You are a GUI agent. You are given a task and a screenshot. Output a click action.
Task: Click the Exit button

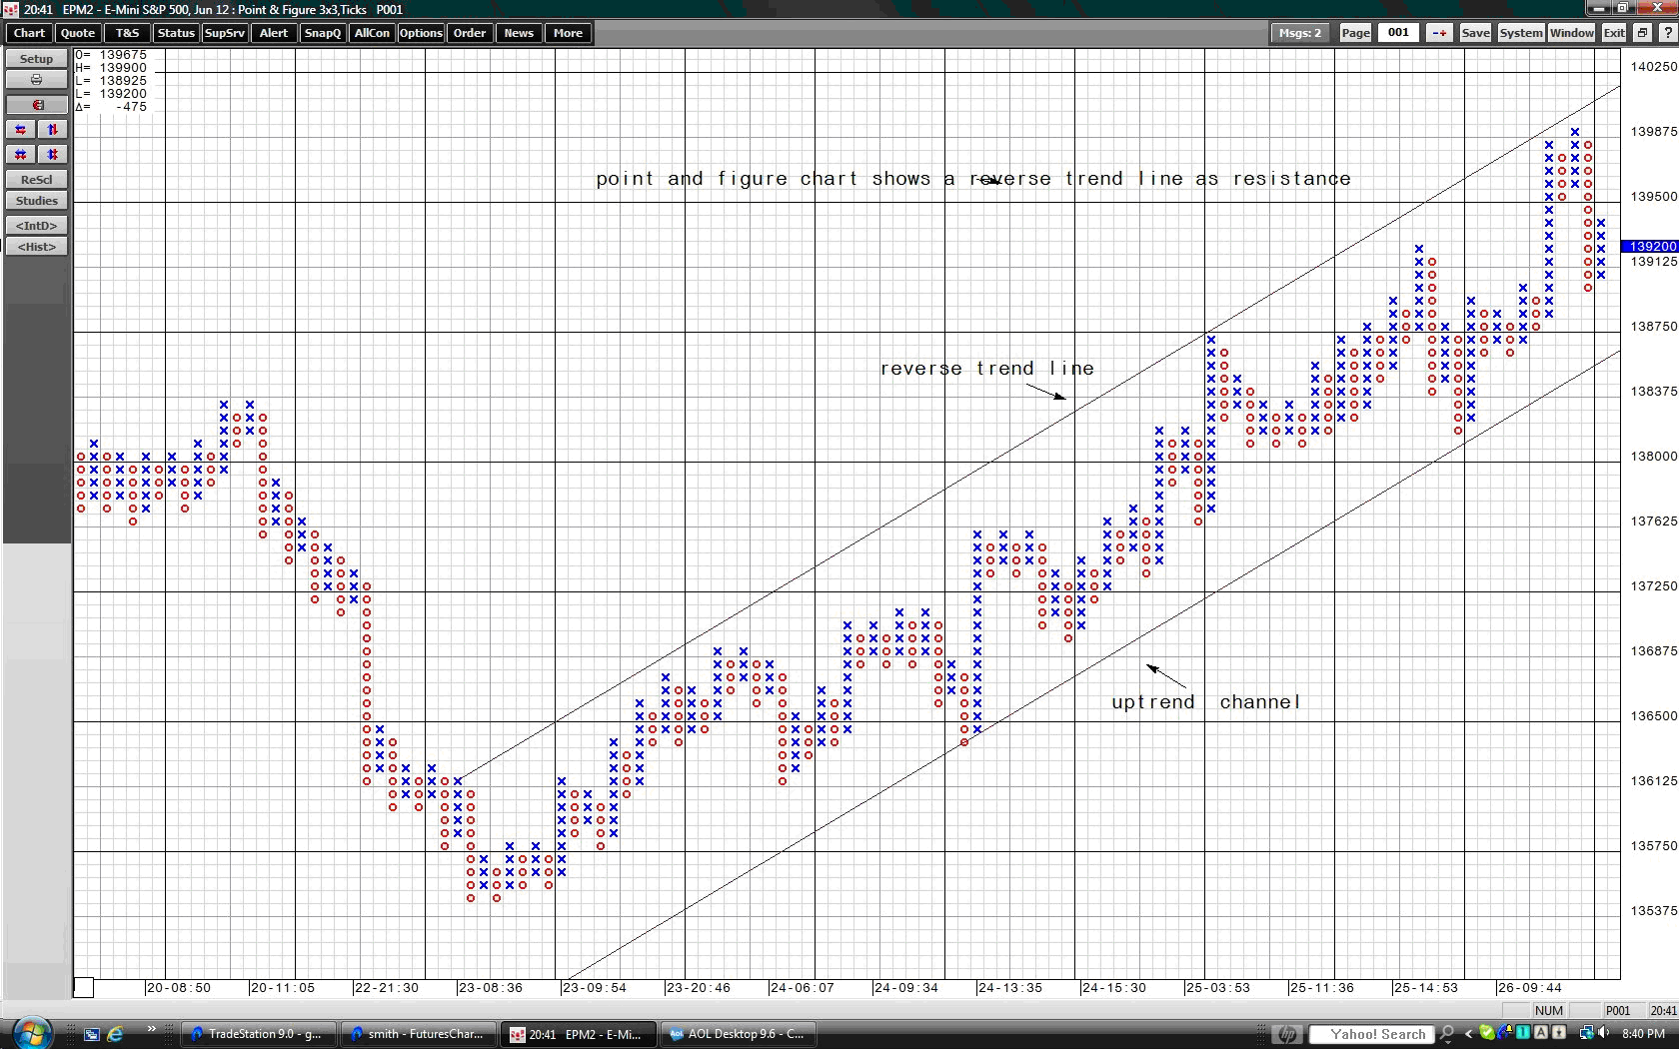1614,33
